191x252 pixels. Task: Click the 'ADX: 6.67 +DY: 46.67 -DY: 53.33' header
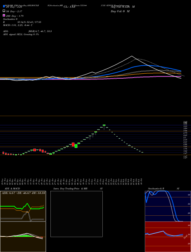click(x=23, y=193)
